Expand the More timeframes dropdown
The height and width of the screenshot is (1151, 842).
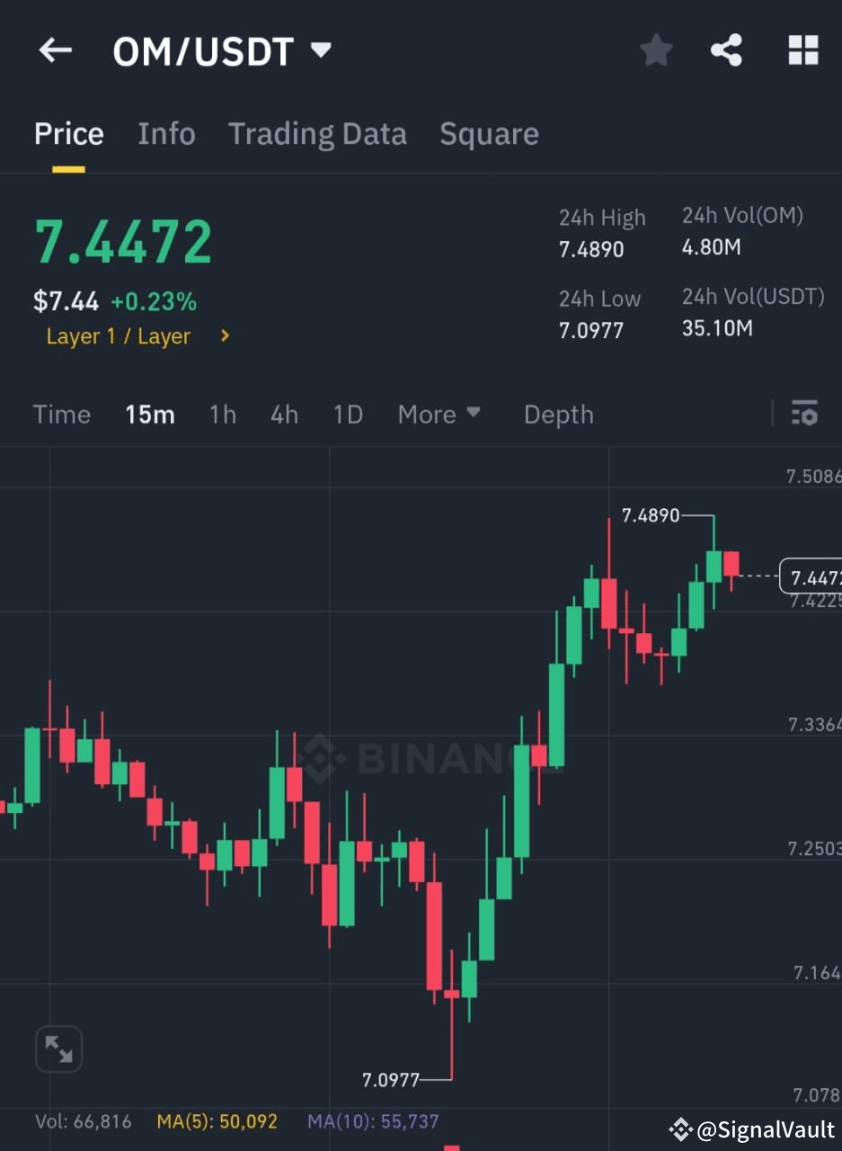click(439, 415)
